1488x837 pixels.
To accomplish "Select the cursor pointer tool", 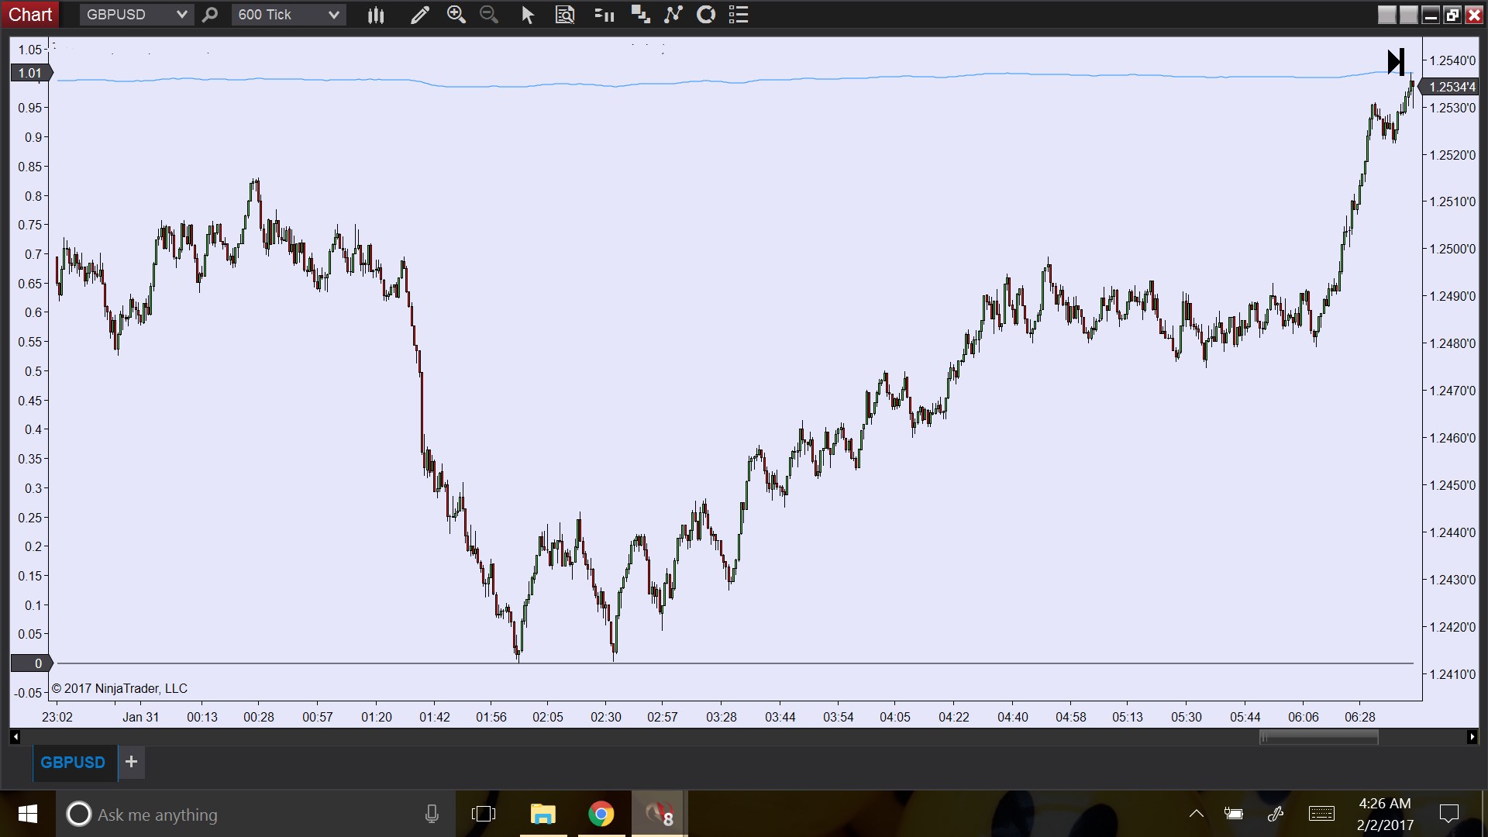I will (x=528, y=15).
